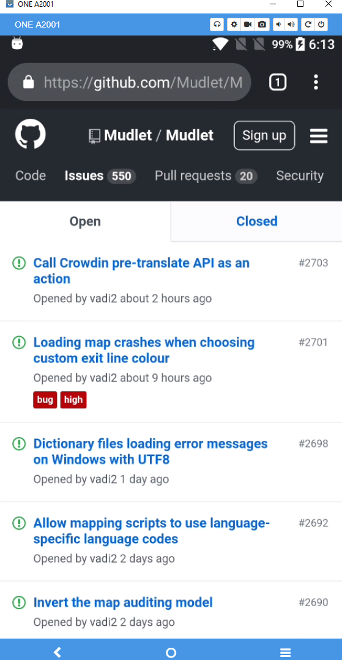Click the URL address bar field

coord(130,82)
